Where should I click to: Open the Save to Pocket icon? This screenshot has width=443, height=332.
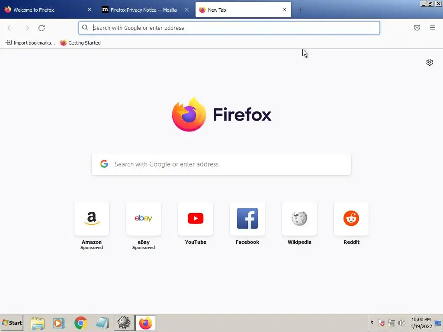click(x=417, y=28)
